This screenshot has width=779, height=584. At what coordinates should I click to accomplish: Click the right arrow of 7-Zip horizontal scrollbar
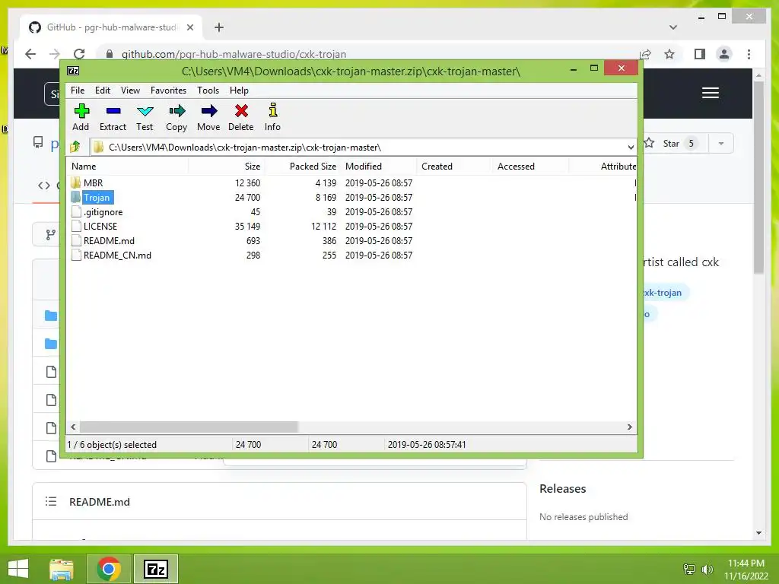point(629,427)
